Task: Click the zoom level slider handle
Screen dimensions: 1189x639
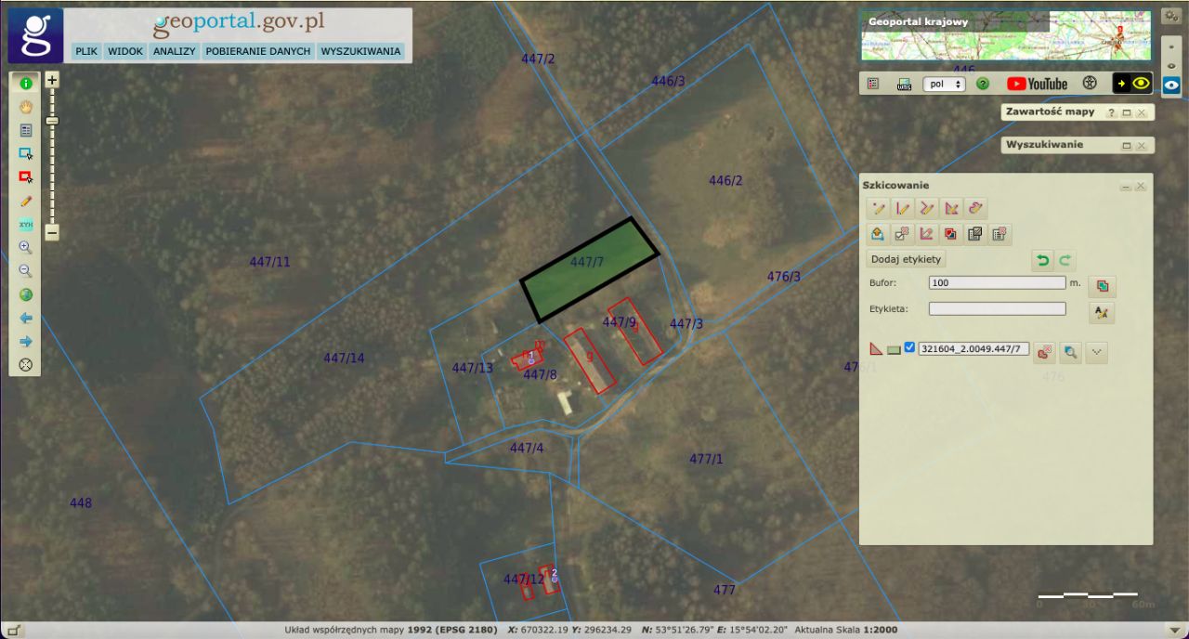Action: pos(52,121)
